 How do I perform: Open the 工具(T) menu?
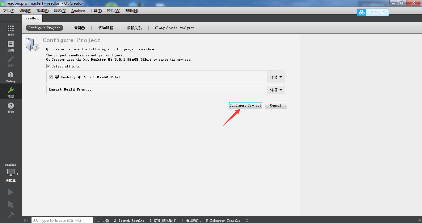[96, 10]
